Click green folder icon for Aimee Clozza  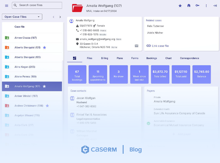tap(7, 38)
